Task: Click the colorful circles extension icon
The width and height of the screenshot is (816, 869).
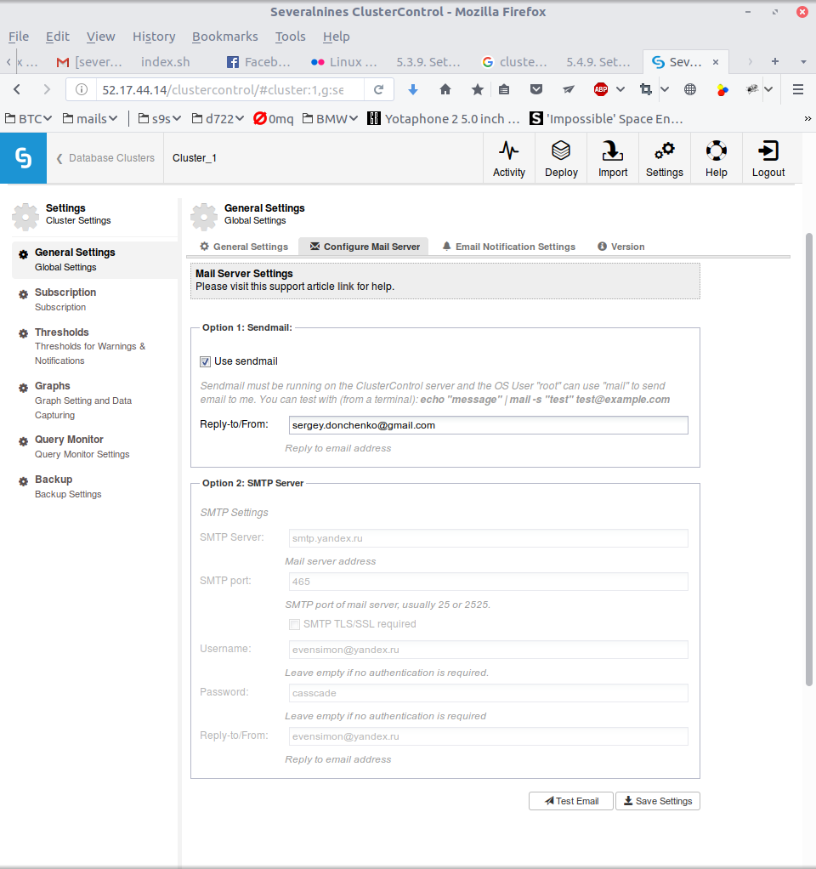Action: point(722,90)
